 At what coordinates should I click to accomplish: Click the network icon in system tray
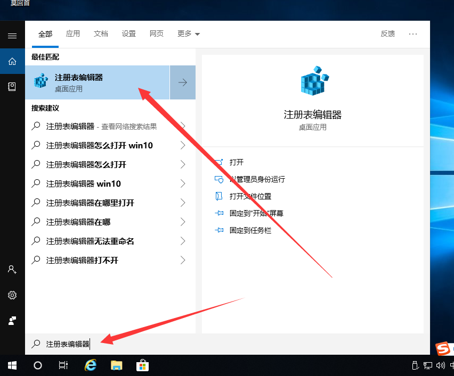tap(427, 366)
